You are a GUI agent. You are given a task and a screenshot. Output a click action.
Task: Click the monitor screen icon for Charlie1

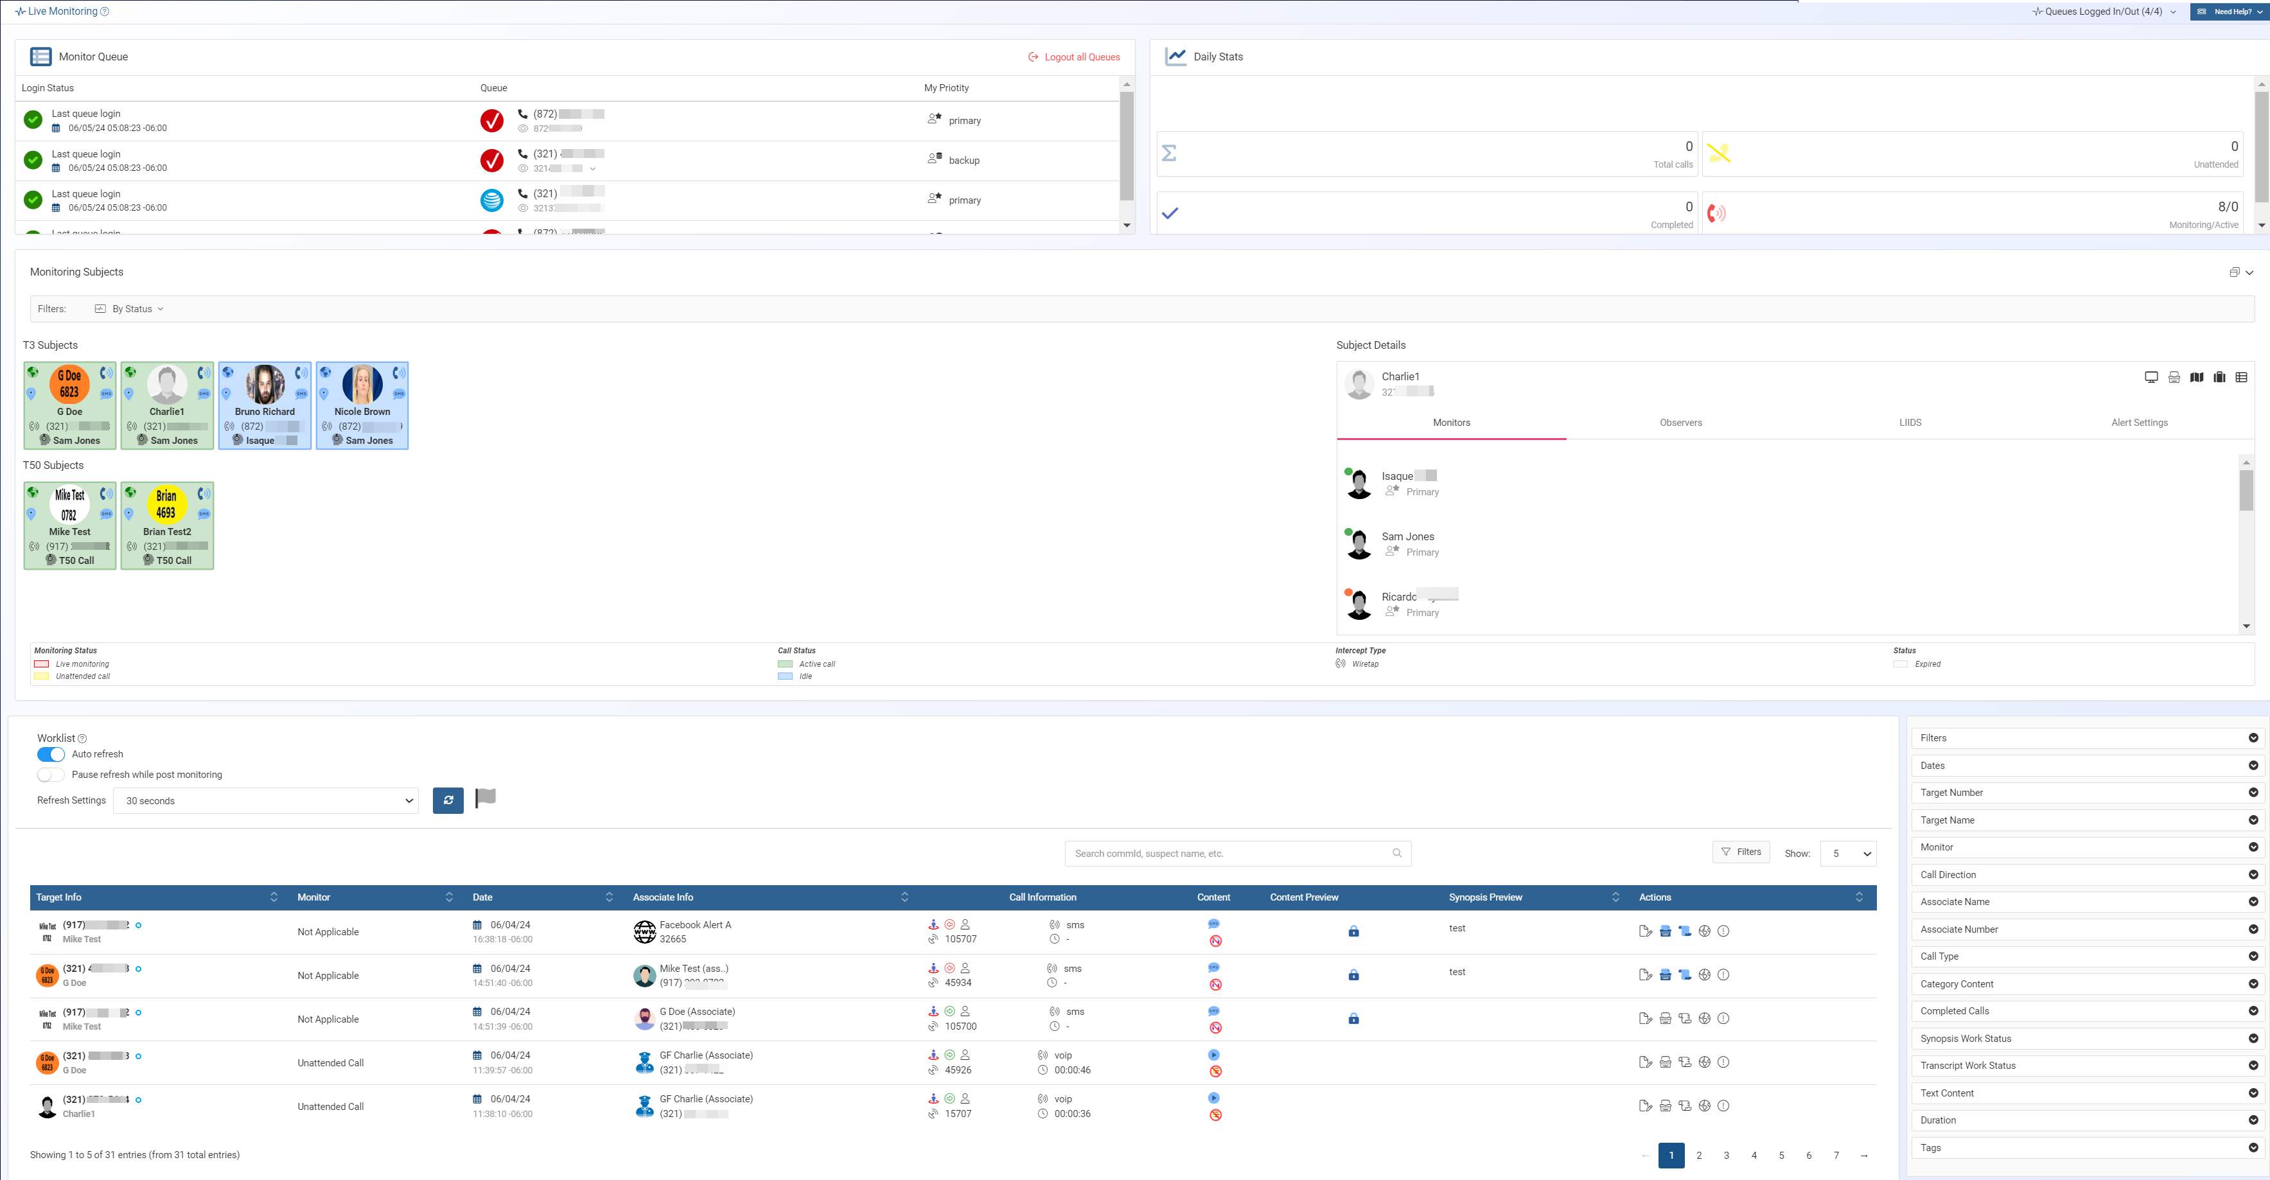2151,377
